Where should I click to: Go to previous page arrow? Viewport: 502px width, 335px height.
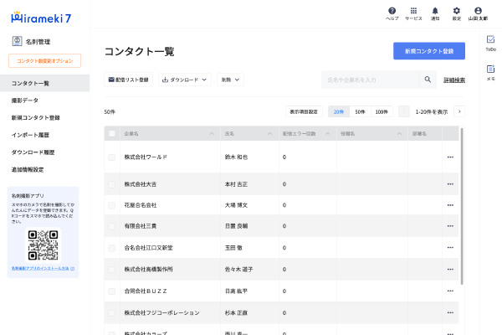pos(404,111)
